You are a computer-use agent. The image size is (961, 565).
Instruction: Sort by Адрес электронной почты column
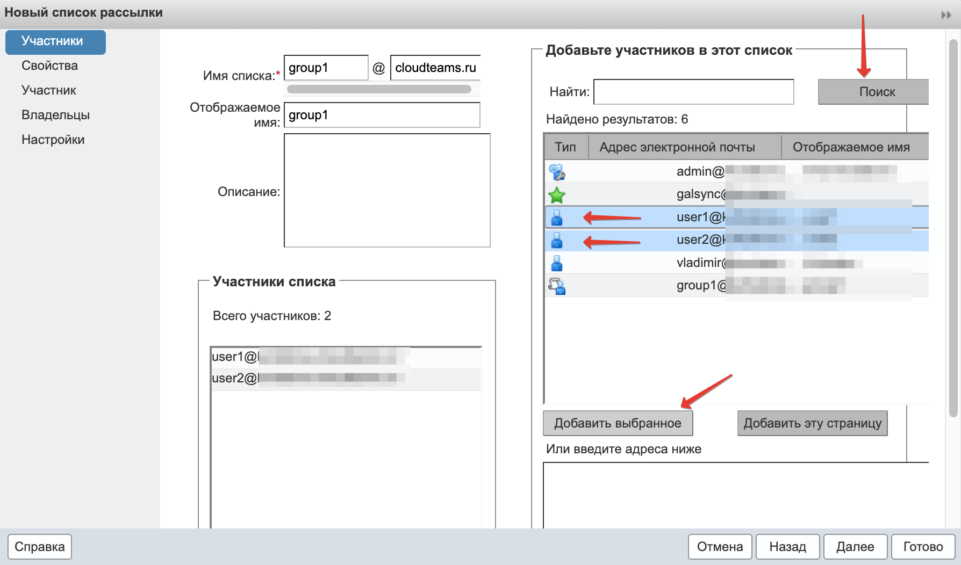click(677, 147)
